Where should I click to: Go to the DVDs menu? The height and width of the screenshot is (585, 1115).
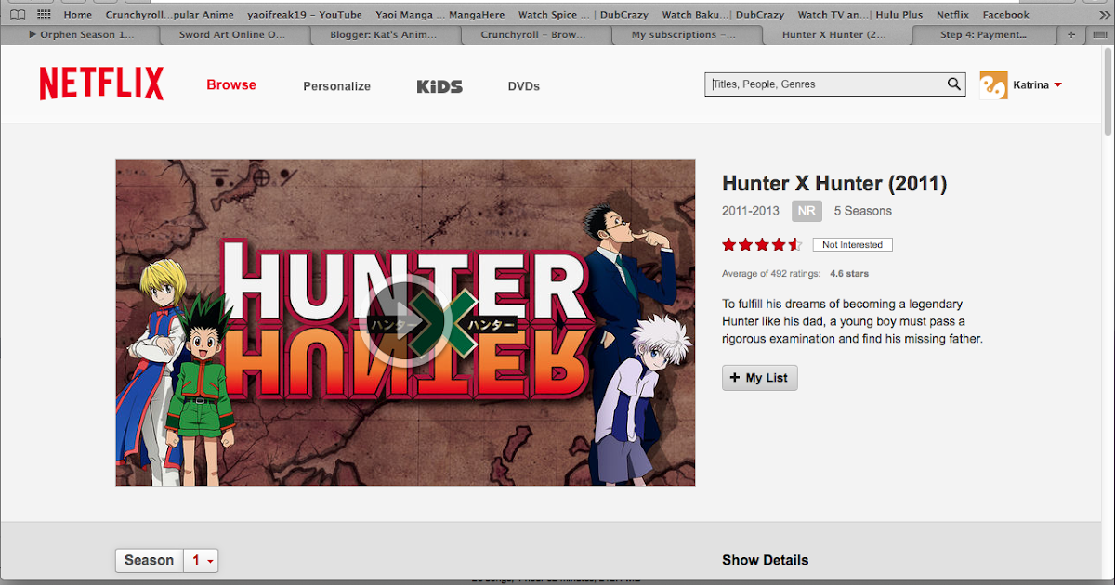(523, 86)
